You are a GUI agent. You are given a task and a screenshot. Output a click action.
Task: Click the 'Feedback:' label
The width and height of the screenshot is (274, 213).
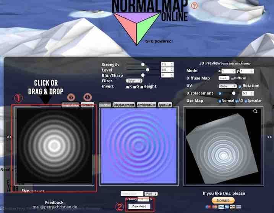[x=55, y=203]
